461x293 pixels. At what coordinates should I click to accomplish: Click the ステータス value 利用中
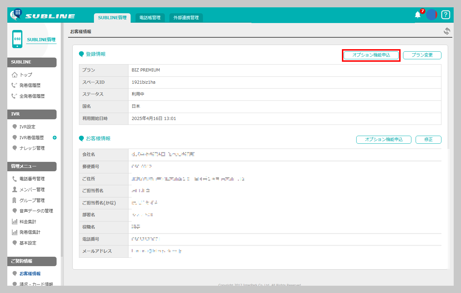pos(138,94)
